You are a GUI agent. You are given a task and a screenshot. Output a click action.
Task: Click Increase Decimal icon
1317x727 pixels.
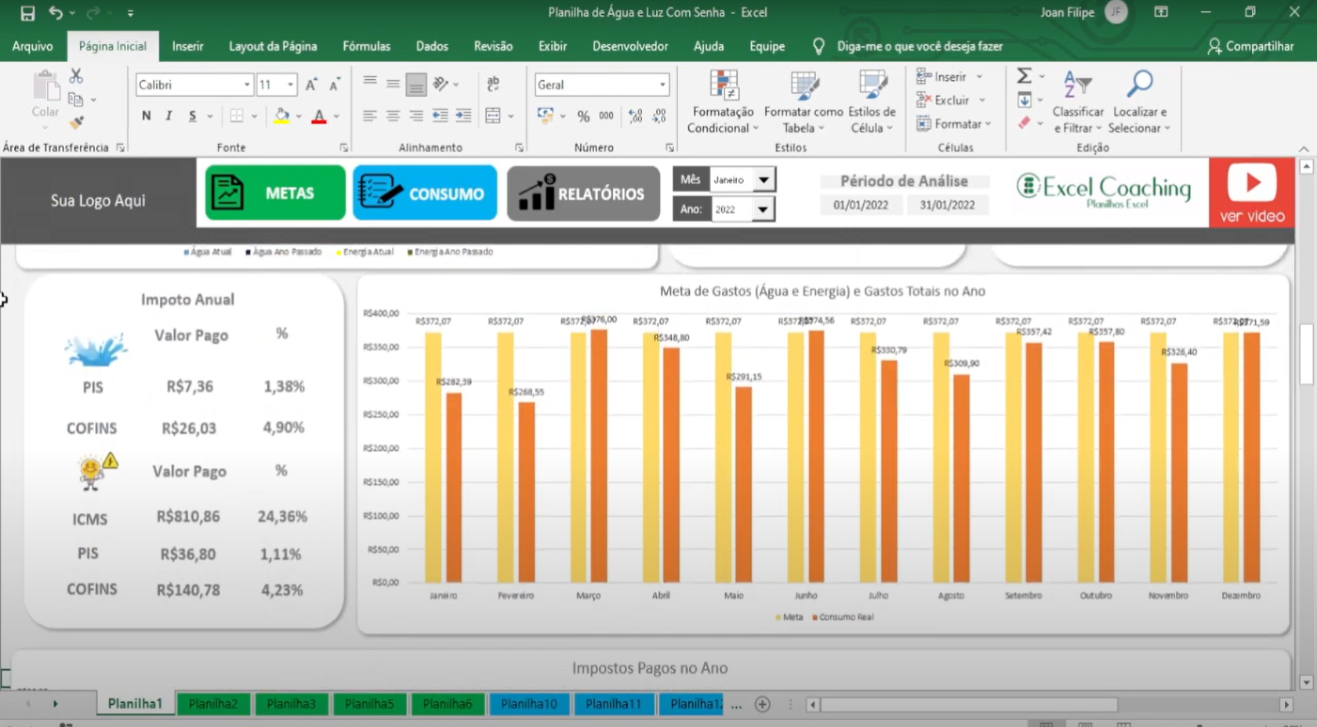pos(636,116)
